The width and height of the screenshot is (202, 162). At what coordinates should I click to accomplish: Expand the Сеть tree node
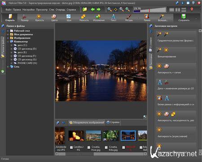[x=8, y=67]
